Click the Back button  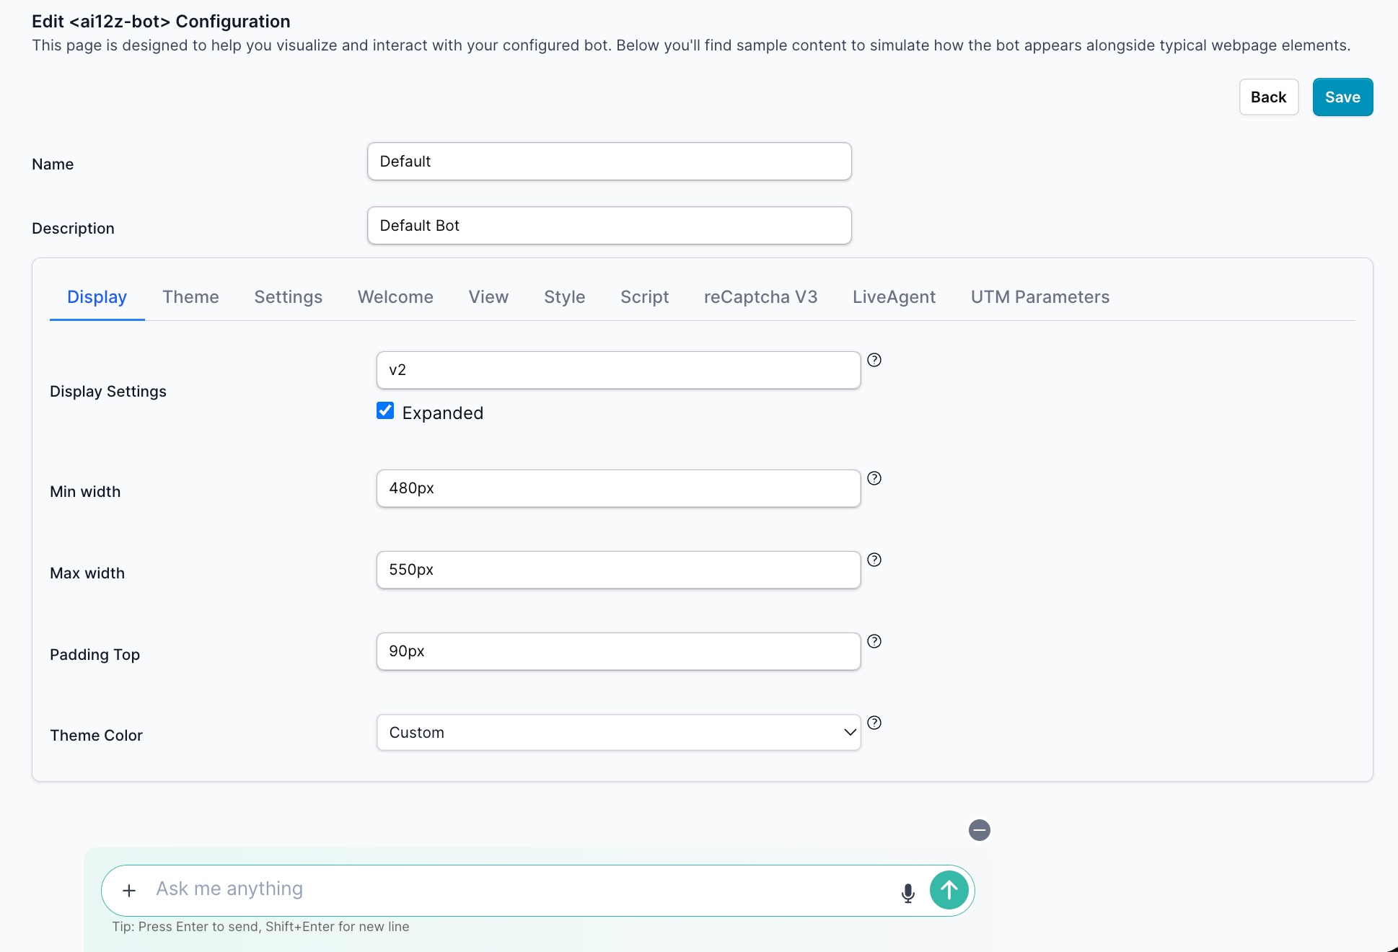tap(1268, 97)
